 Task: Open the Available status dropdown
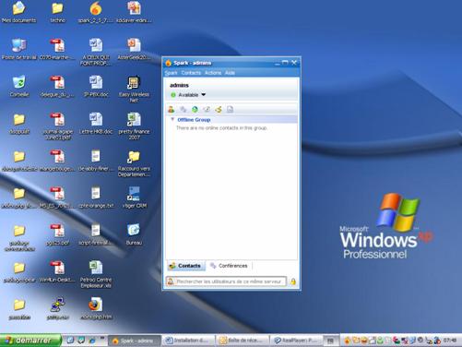pyautogui.click(x=188, y=95)
